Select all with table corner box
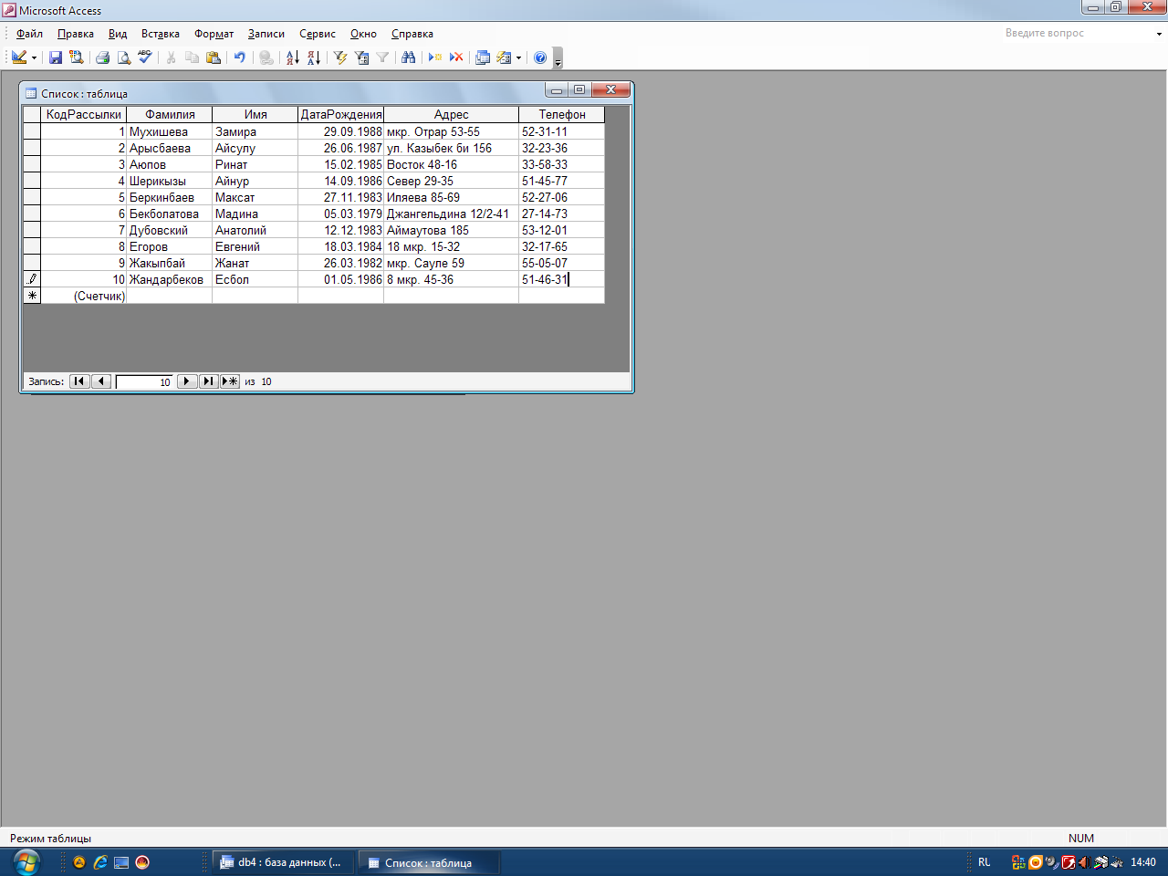Screen dimensions: 1168x876 pos(32,114)
